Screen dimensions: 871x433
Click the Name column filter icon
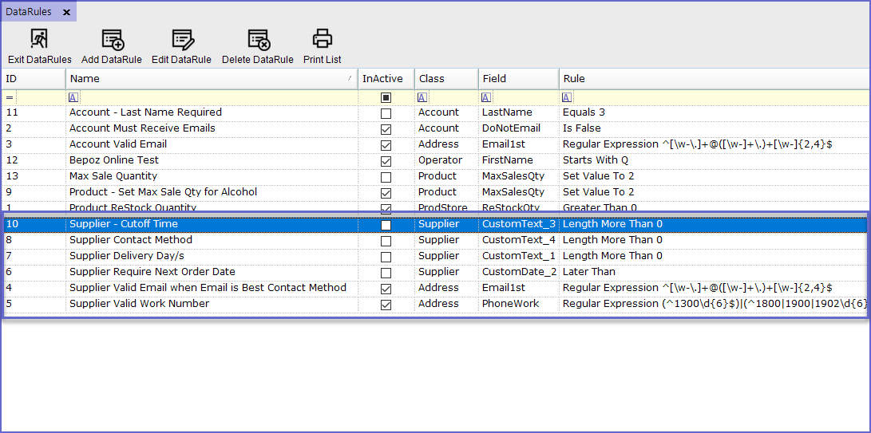[73, 97]
